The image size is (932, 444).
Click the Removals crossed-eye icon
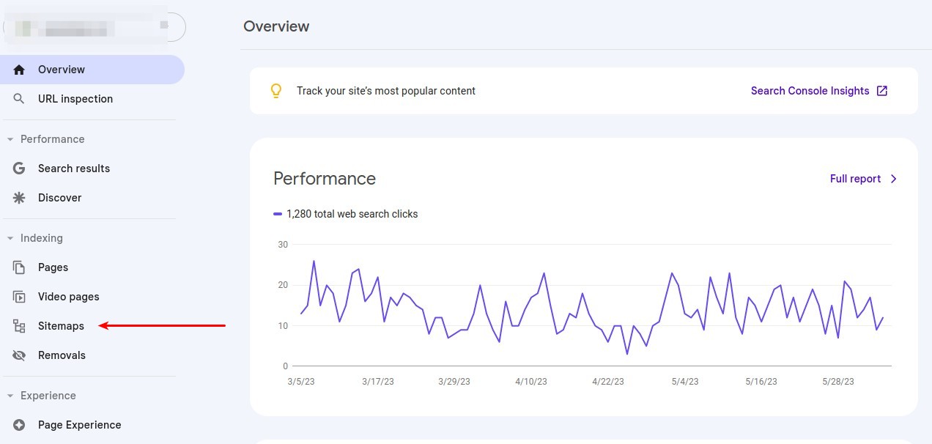tap(19, 355)
